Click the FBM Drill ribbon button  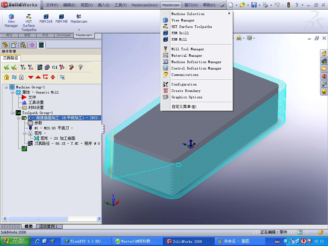pyautogui.click(x=46, y=19)
